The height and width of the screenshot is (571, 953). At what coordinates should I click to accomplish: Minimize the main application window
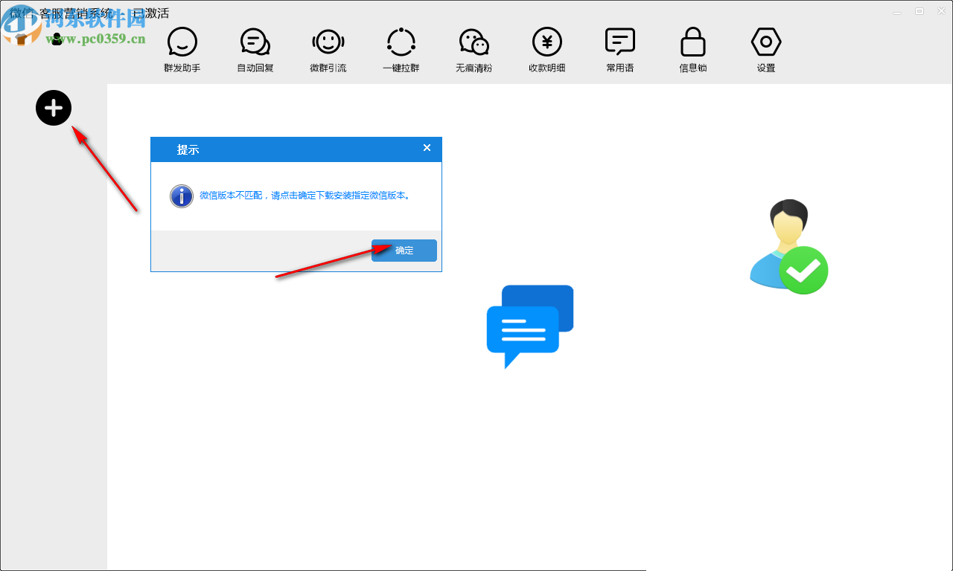[x=898, y=11]
